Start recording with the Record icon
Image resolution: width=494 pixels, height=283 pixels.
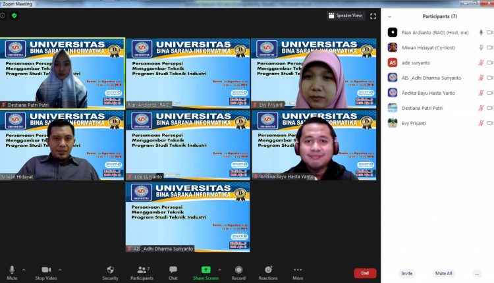point(239,270)
